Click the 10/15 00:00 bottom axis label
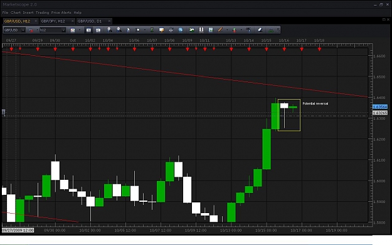 click(x=266, y=230)
